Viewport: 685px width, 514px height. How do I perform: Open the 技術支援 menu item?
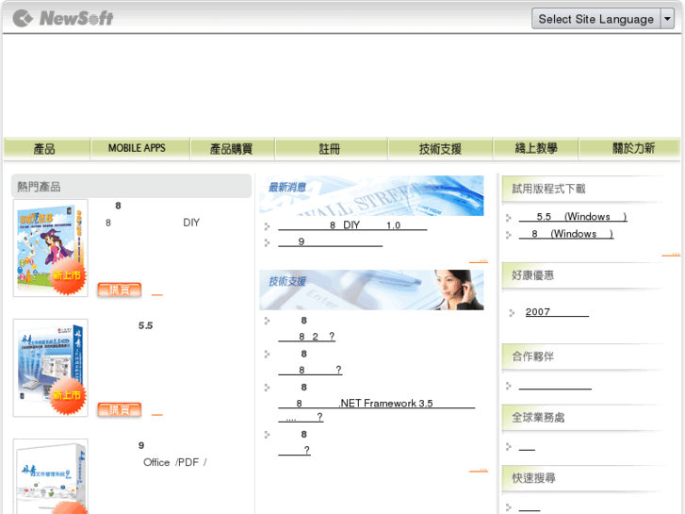(440, 149)
